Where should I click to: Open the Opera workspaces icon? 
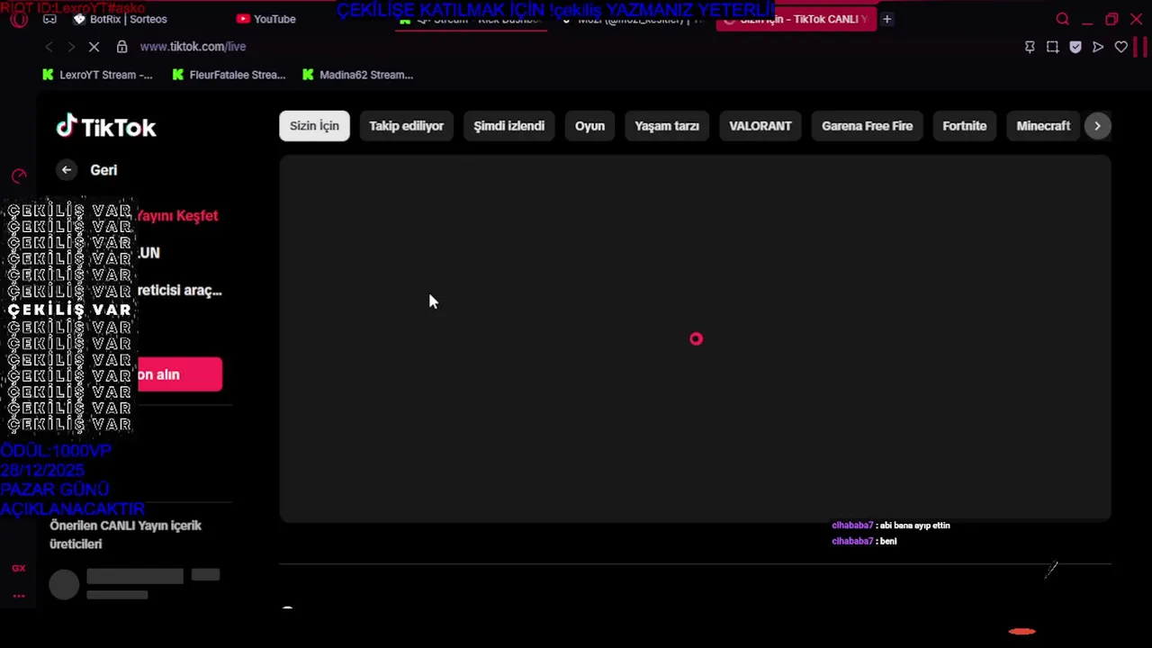point(49,19)
